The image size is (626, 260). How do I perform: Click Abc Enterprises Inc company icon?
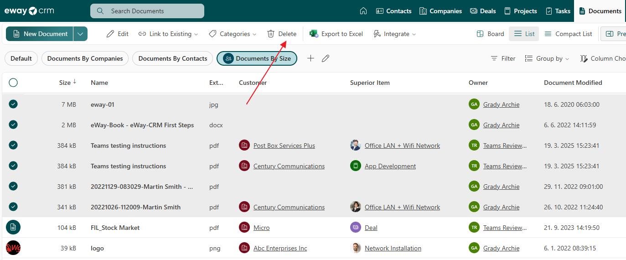pyautogui.click(x=244, y=248)
